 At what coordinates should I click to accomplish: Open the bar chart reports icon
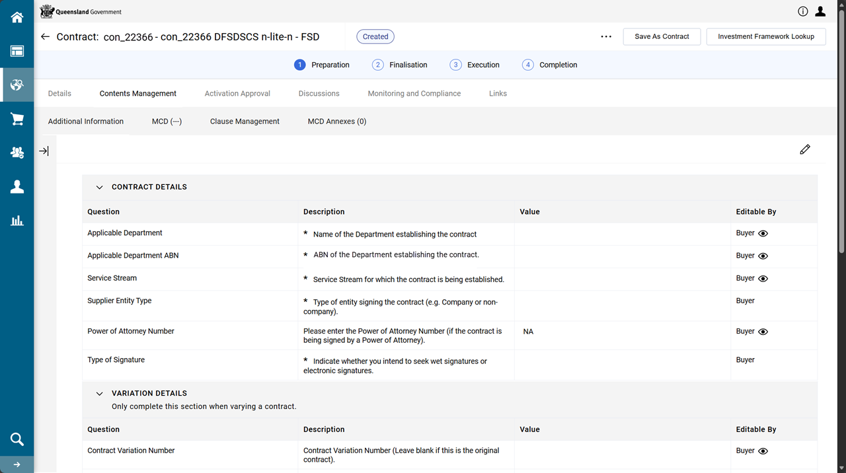[x=17, y=221]
